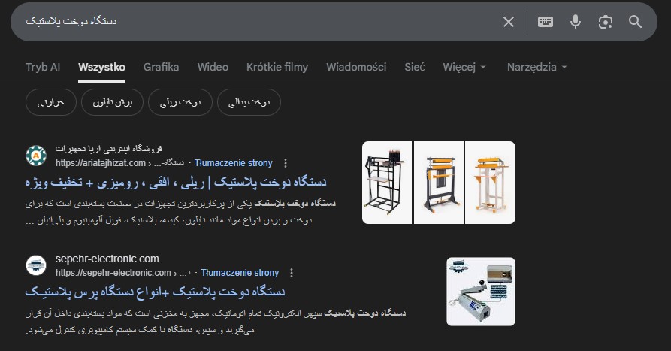This screenshot has height=351, width=671.
Task: Start voice search with microphone icon
Action: (x=576, y=22)
